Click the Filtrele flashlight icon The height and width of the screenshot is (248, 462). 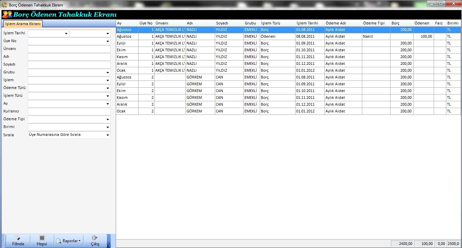coord(18,238)
